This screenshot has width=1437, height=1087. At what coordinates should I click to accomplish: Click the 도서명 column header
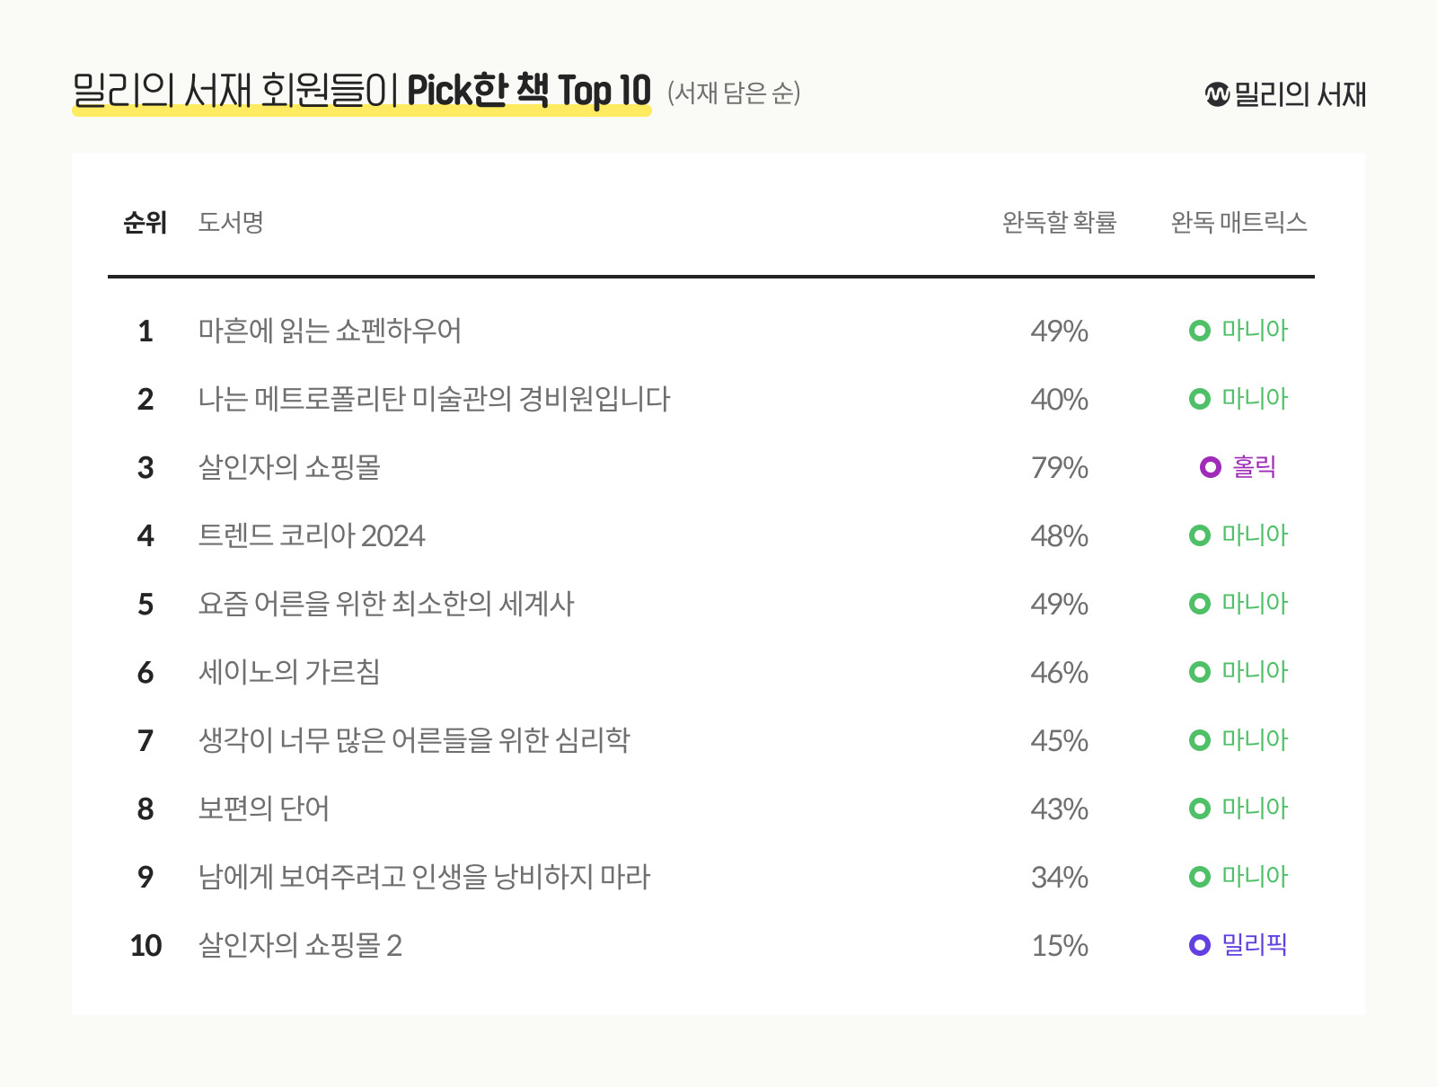231,222
